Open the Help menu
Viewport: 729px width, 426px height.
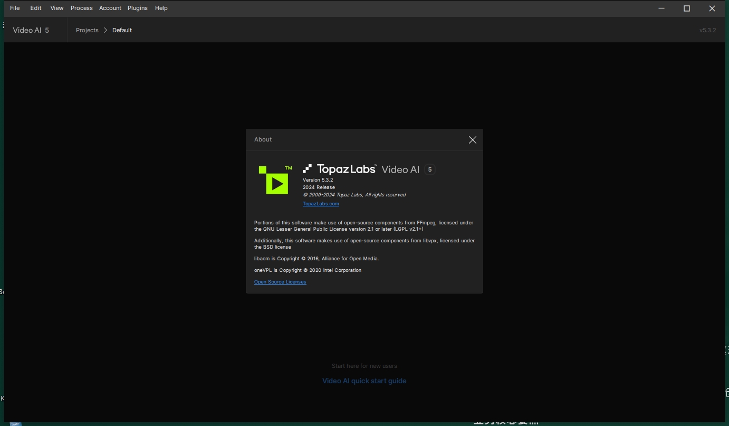(161, 8)
